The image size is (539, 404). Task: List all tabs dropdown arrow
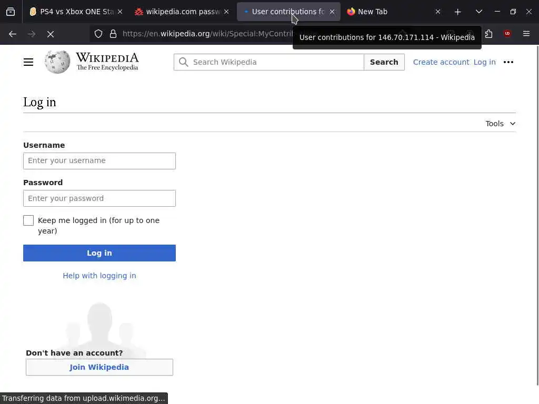tap(479, 12)
